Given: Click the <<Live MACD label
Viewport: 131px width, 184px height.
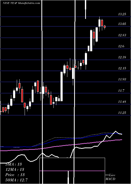Looking at the screenshot, I should (x=110, y=177).
